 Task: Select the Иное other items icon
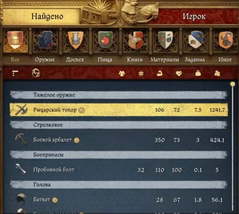point(226,40)
